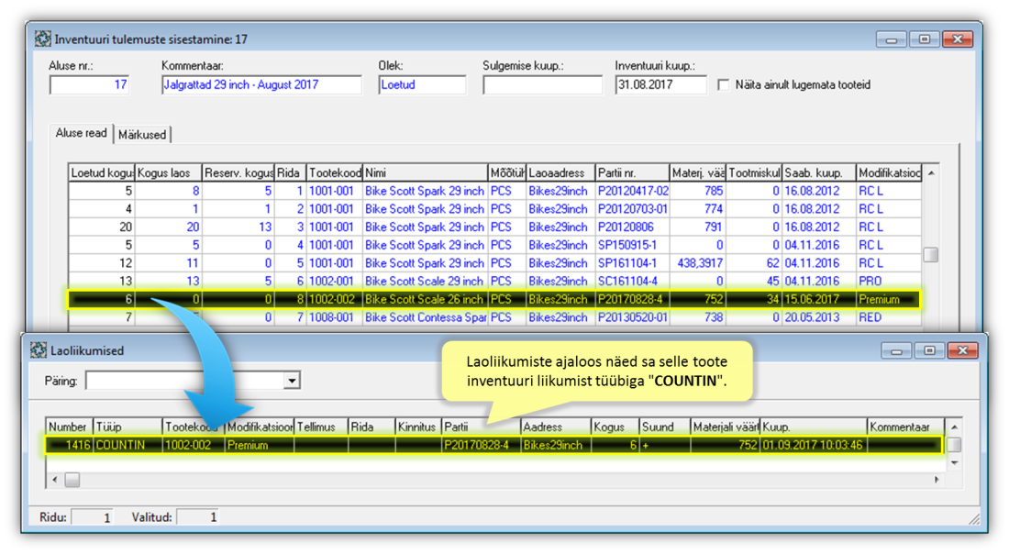Screen dimensions: 1009x554
Task: Click the Laoaadress column header
Action: pyautogui.click(x=560, y=173)
